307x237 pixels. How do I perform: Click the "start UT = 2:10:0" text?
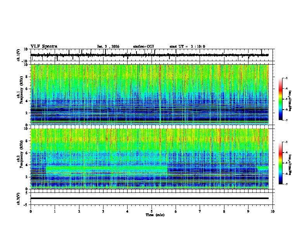click(x=187, y=46)
